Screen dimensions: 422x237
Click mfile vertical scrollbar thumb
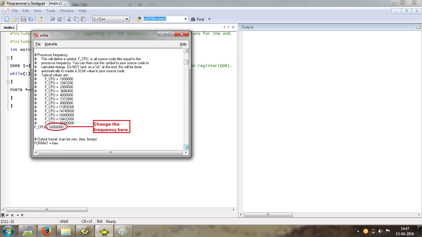point(186,62)
